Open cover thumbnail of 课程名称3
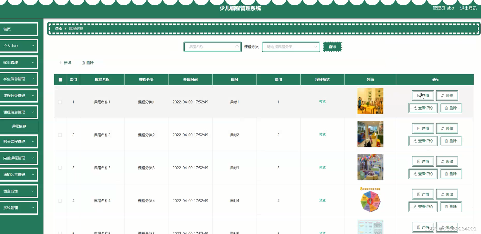Screen dimensions: 481x234 pos(370,167)
